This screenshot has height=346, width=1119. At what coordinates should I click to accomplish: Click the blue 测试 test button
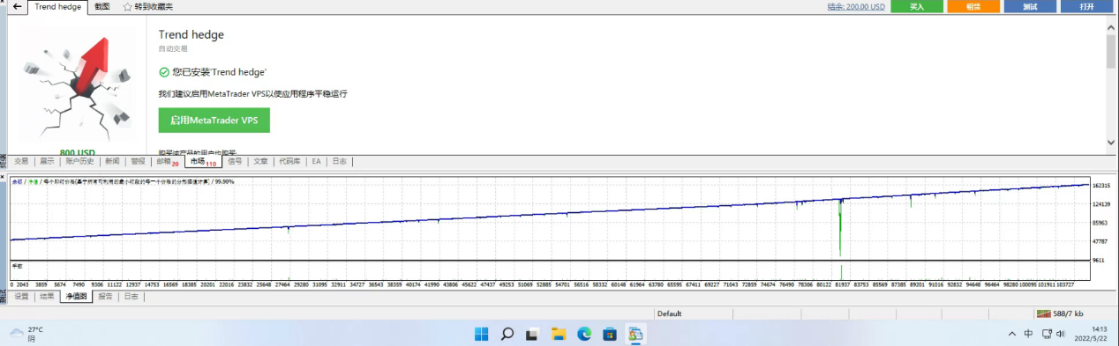pyautogui.click(x=1030, y=6)
